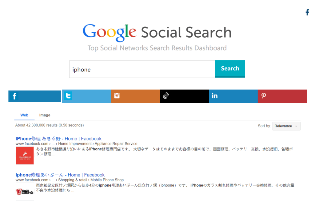The image size is (315, 202).
Task: Select the TikTok network tab
Action: point(185,96)
